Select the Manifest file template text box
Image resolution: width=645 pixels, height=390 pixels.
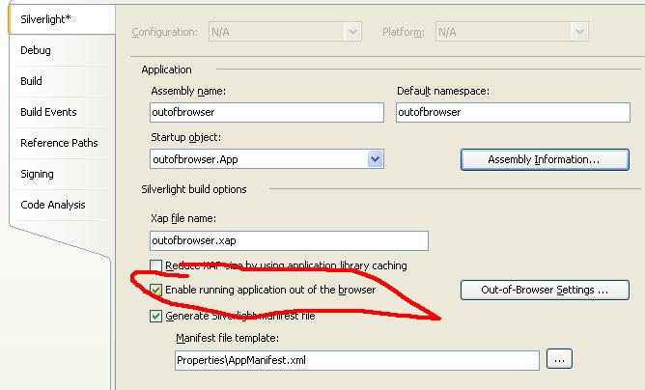coord(356,360)
